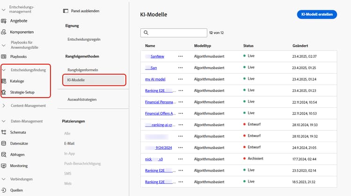This screenshot has height=196, width=351.
Task: Expand the Content-Management section
Action: click(x=4, y=106)
